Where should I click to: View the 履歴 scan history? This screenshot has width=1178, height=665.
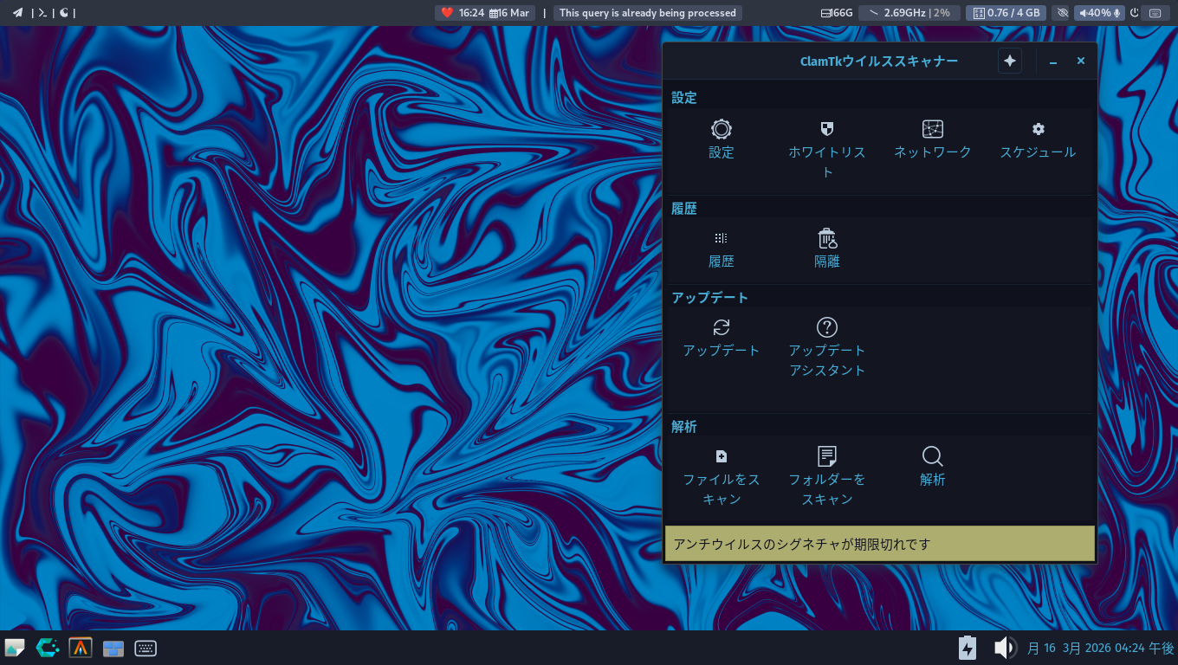pyautogui.click(x=722, y=248)
